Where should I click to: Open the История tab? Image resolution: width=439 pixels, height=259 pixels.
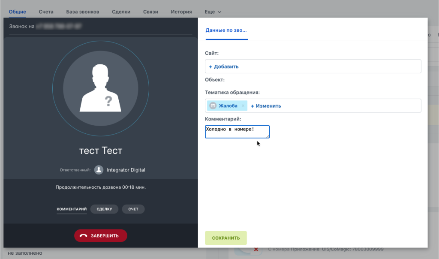181,12
